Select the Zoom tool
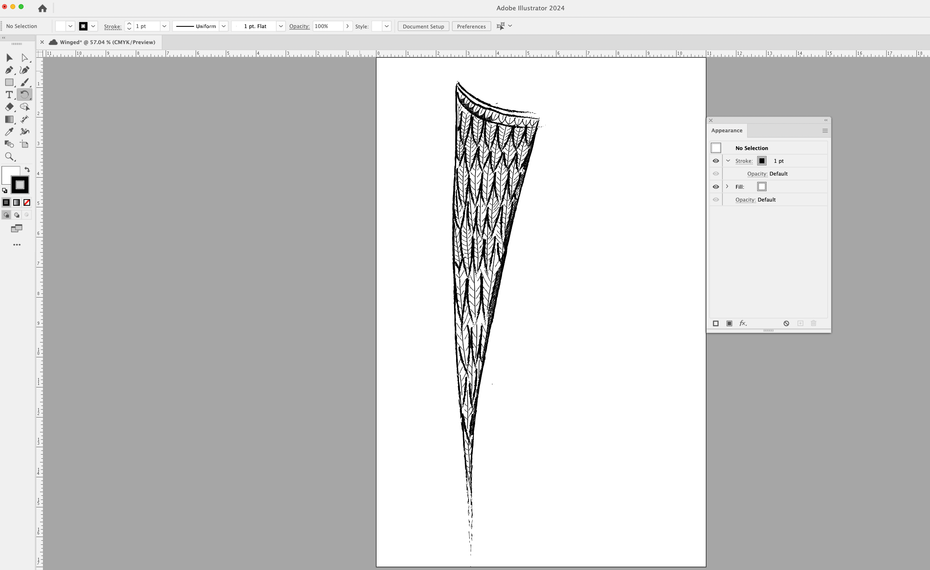 coord(9,156)
